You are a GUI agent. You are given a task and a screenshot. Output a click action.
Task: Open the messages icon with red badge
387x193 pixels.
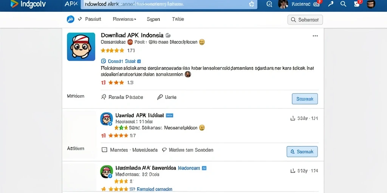point(358,3)
